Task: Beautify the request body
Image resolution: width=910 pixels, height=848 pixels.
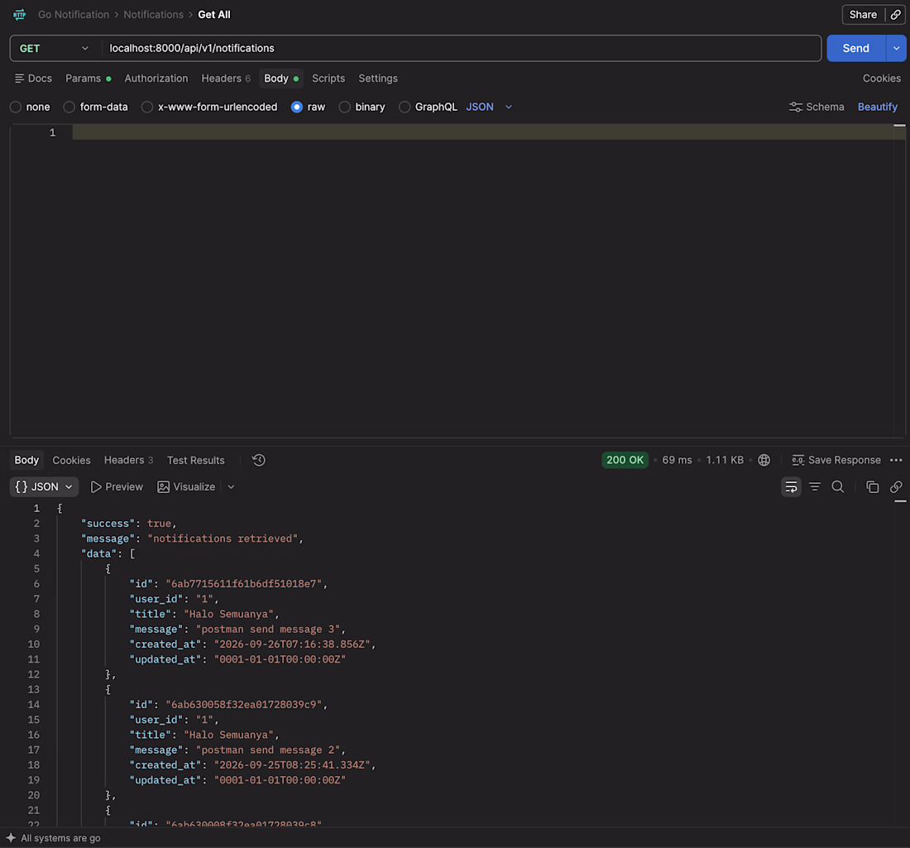Action: click(878, 107)
